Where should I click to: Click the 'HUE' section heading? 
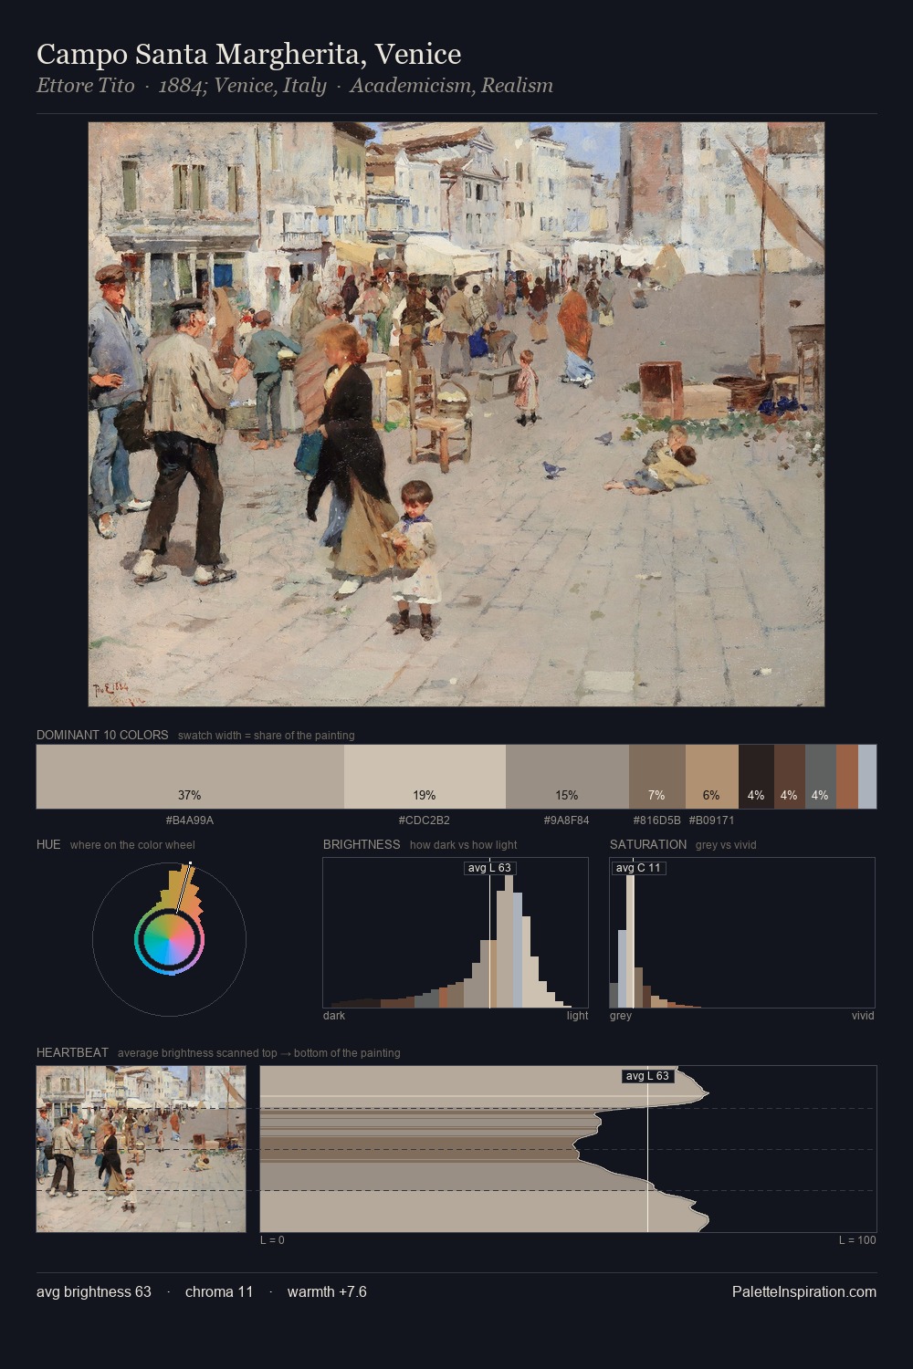pyautogui.click(x=48, y=844)
